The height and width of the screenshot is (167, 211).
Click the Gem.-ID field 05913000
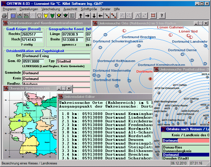coord(33,61)
